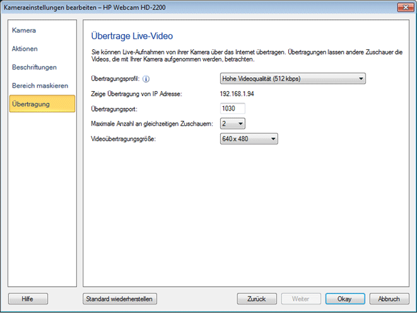Click the IP address 192.168.1.94 text
This screenshot has width=417, height=313.
(x=237, y=94)
